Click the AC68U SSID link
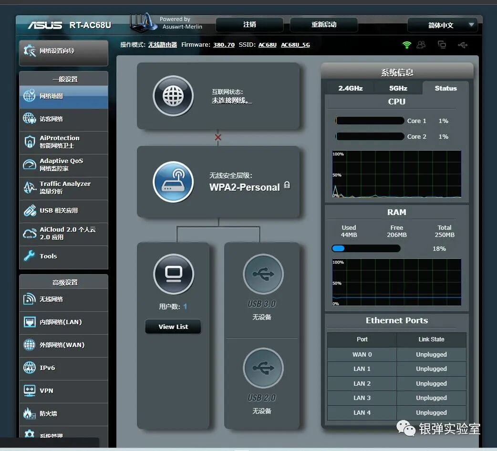 coord(268,45)
